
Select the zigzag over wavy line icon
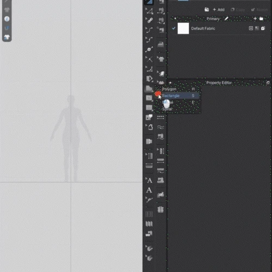(160, 170)
